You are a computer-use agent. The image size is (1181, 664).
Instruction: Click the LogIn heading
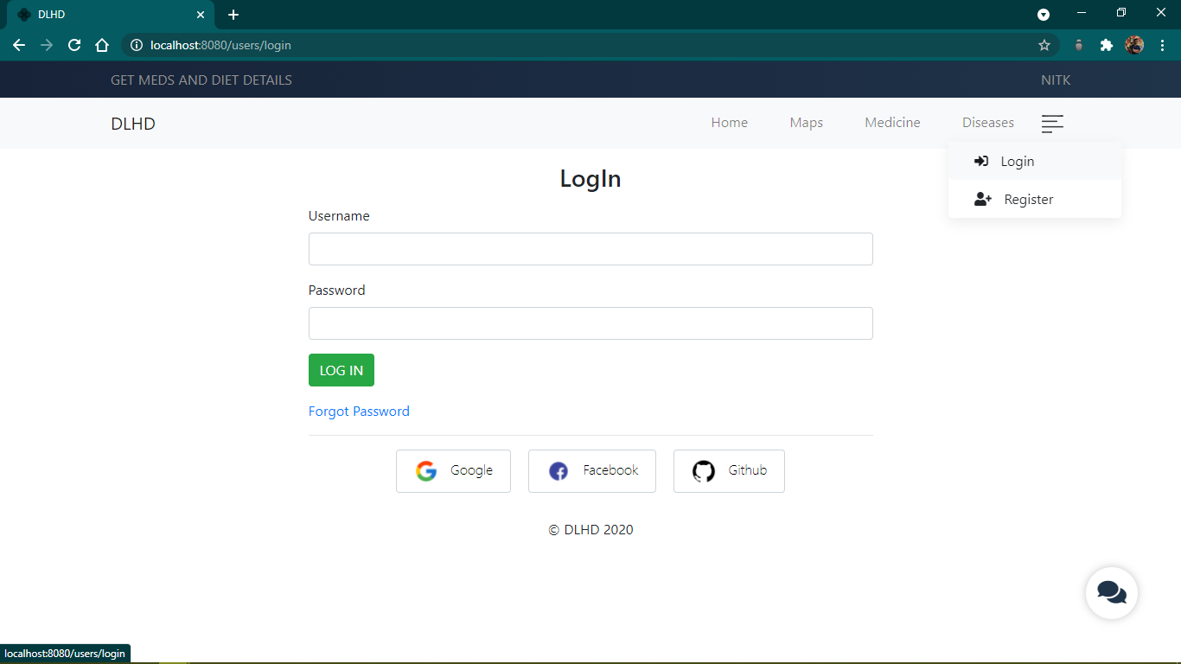[x=590, y=179]
